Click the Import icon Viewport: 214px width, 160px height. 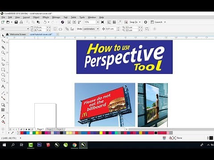click(x=69, y=22)
